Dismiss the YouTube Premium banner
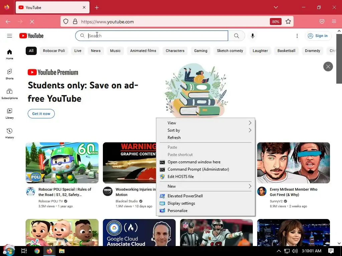This screenshot has height=256, width=342. tap(328, 66)
